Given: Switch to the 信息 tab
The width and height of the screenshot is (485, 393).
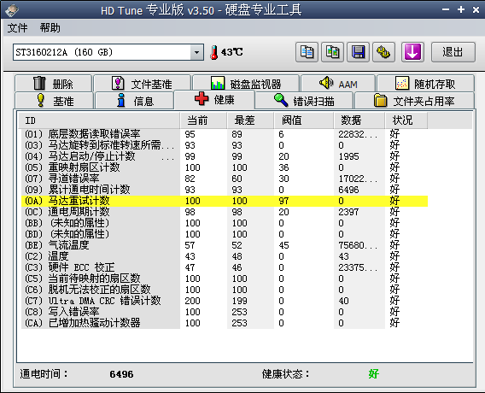Looking at the screenshot, I should point(134,101).
